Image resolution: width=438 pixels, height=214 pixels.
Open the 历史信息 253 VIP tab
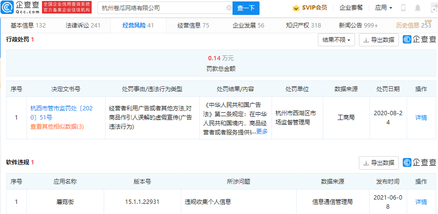(x=414, y=26)
